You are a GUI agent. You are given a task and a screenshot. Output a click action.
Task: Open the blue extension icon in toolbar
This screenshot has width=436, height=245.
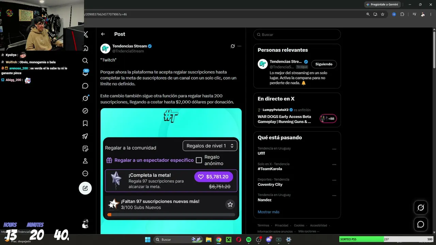[394, 14]
